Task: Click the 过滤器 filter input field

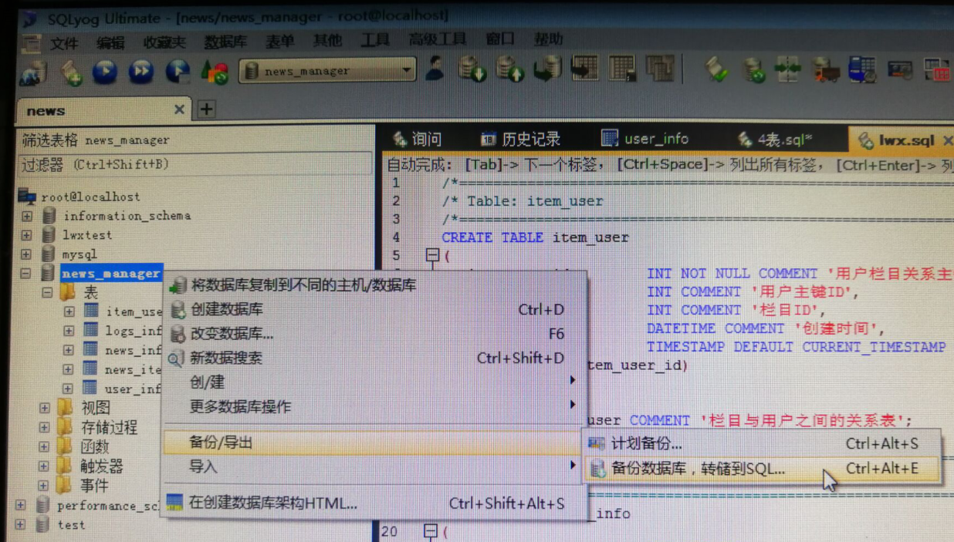Action: [x=195, y=164]
